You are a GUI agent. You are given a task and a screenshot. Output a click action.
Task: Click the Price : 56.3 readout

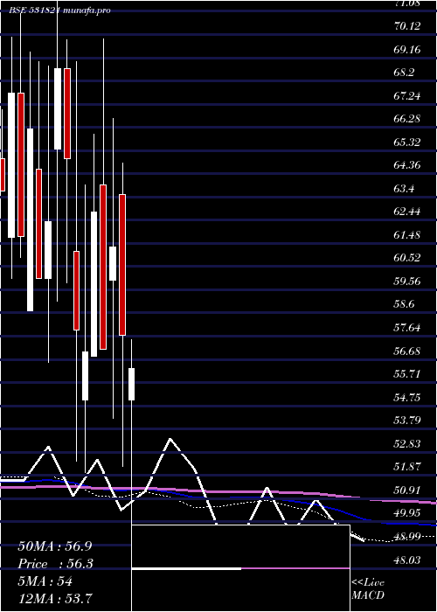coord(55,564)
